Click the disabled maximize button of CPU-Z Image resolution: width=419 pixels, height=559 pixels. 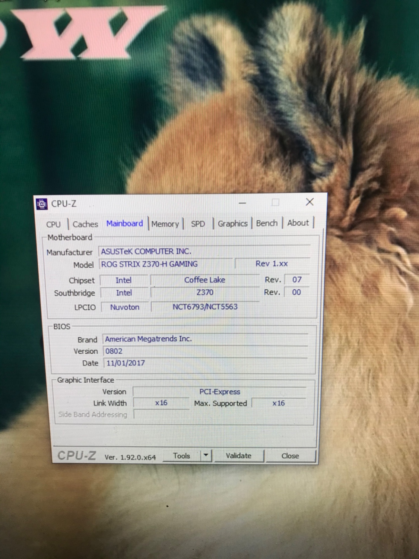click(x=275, y=202)
